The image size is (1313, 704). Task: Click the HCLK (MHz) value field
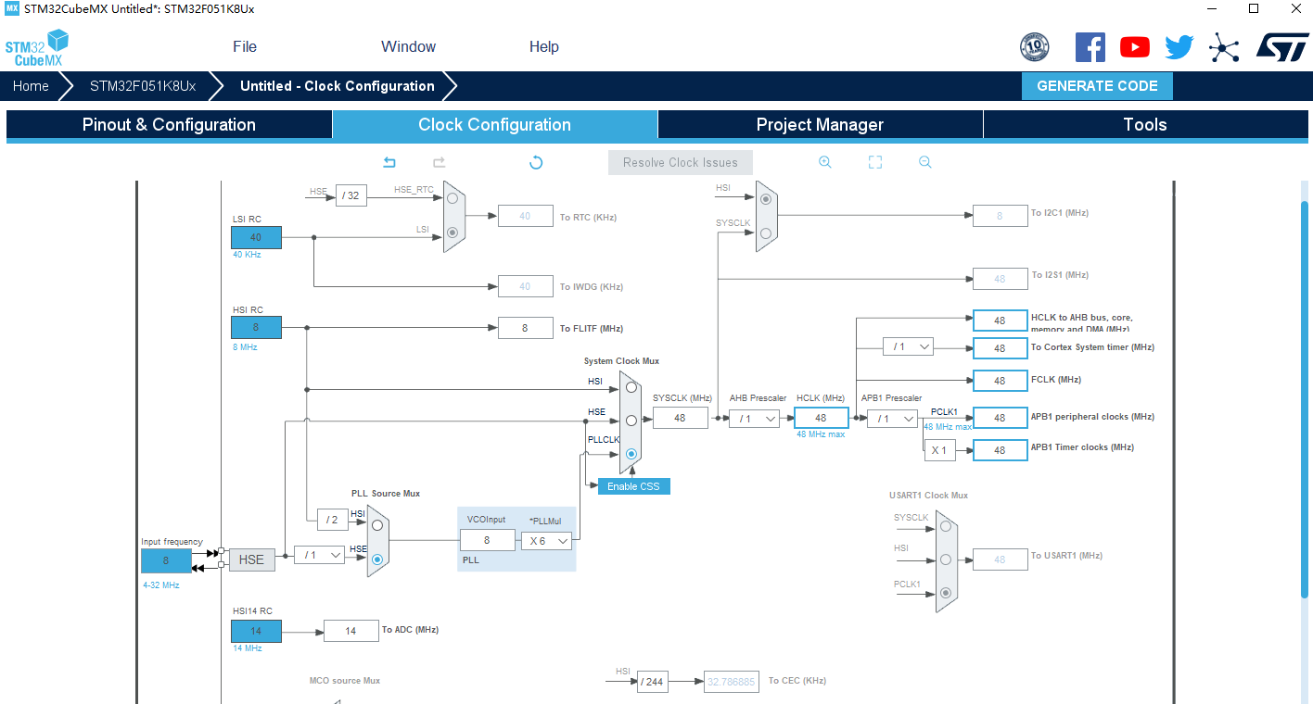[x=821, y=418]
